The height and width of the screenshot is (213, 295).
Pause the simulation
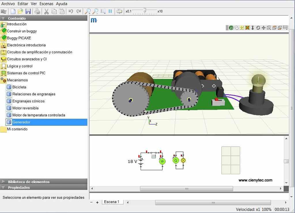pyautogui.click(x=110, y=11)
